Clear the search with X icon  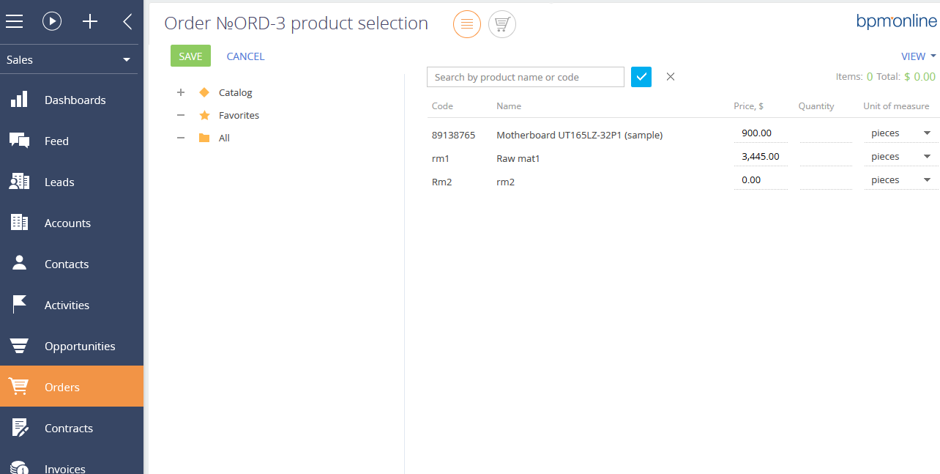671,77
